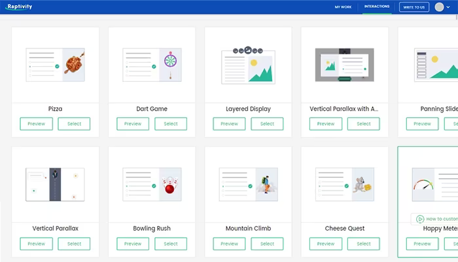Click the Dart Game thumbnail image
458x262 pixels.
(152, 65)
